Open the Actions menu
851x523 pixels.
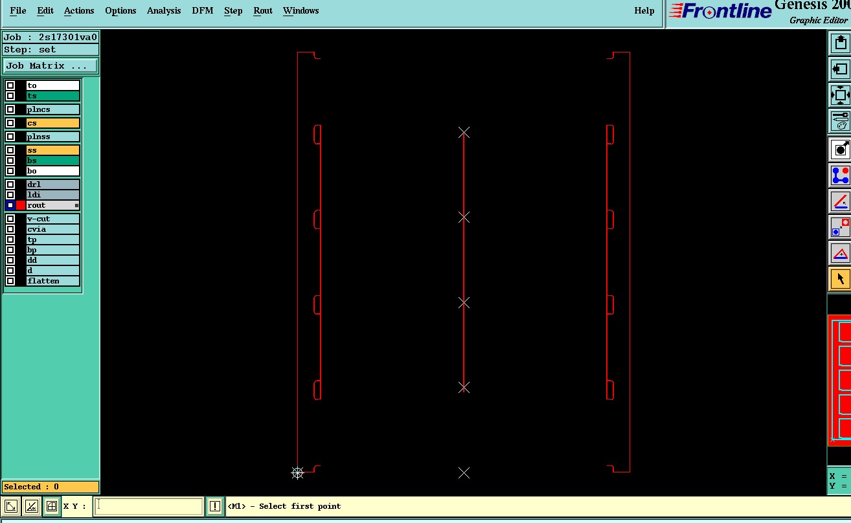(x=79, y=10)
